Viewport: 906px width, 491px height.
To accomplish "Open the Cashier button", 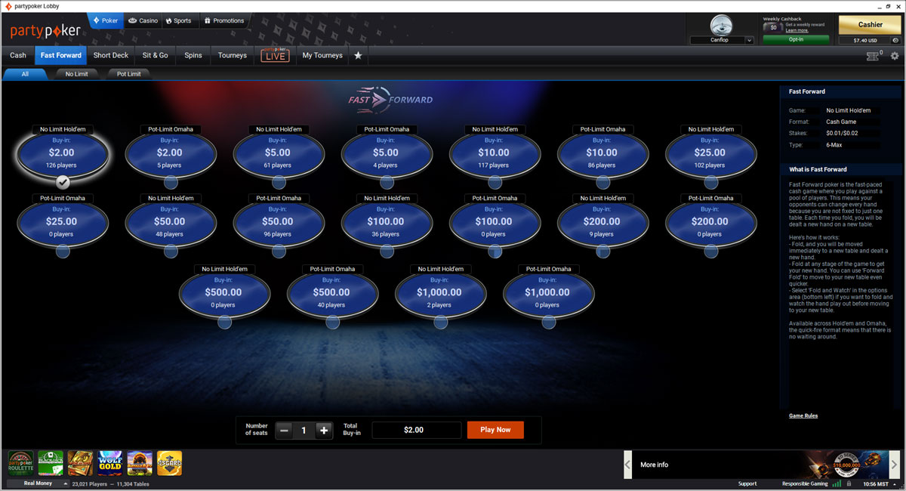I will (x=870, y=25).
